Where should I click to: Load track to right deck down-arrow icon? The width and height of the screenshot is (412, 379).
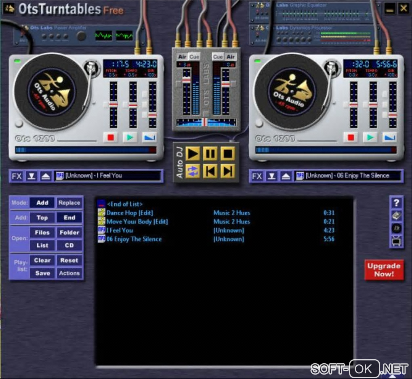(271, 176)
